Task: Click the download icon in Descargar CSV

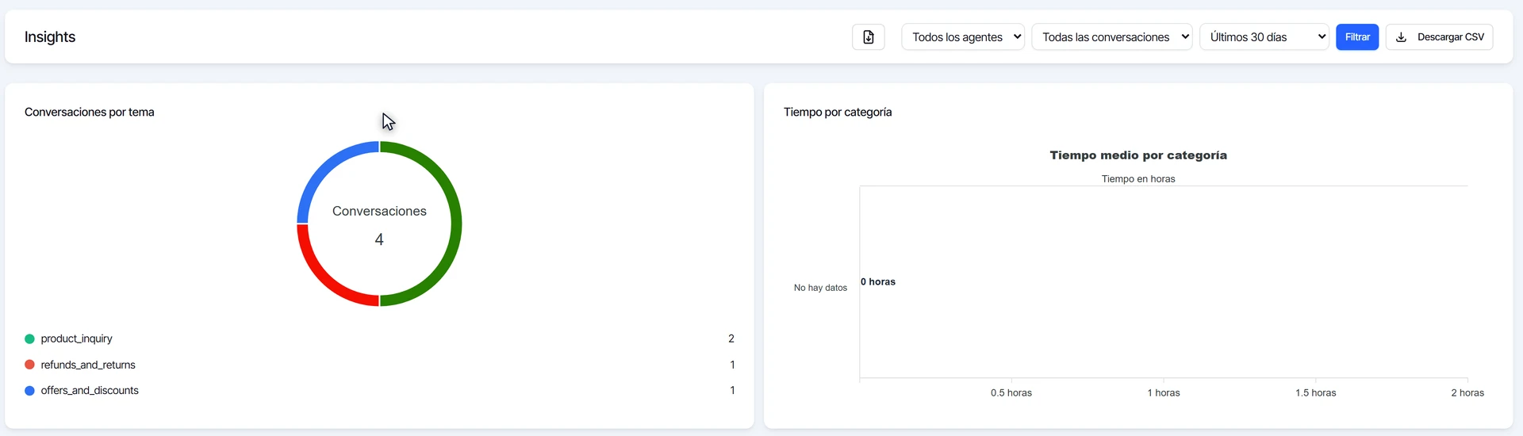Action: point(1401,37)
